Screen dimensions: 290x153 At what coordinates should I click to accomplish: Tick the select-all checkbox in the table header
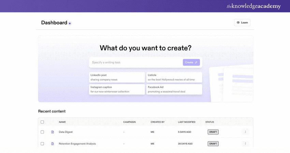(42, 122)
